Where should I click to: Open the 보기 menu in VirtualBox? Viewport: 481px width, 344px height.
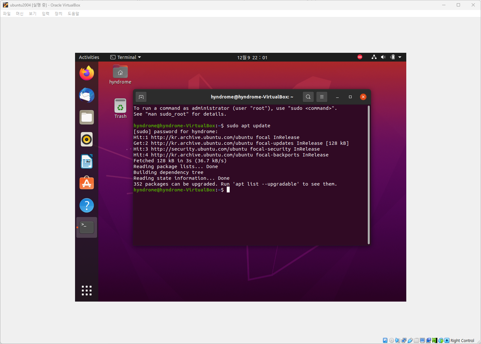click(x=33, y=14)
